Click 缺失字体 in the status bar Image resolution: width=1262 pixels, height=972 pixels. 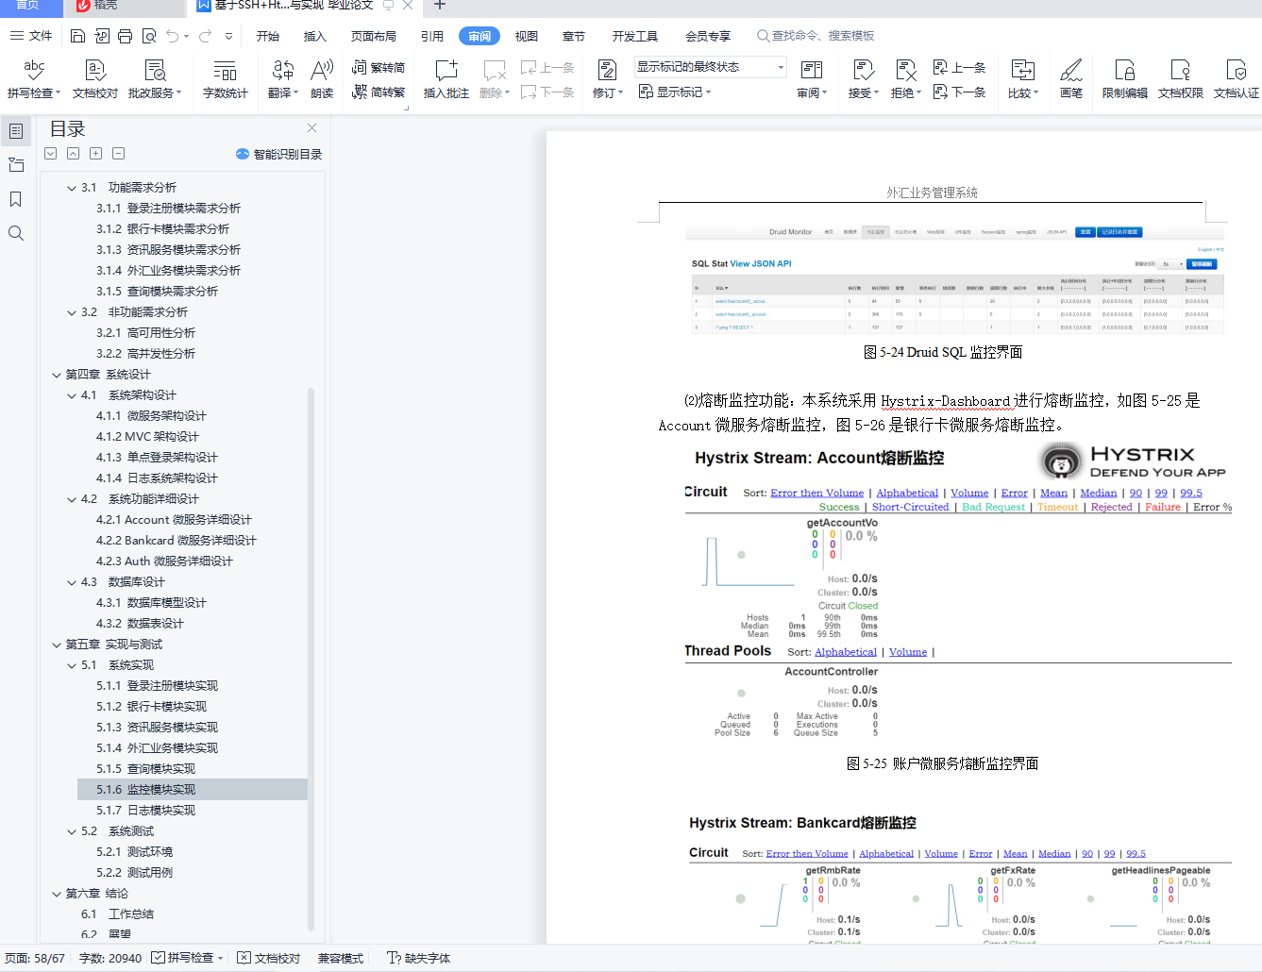point(419,958)
